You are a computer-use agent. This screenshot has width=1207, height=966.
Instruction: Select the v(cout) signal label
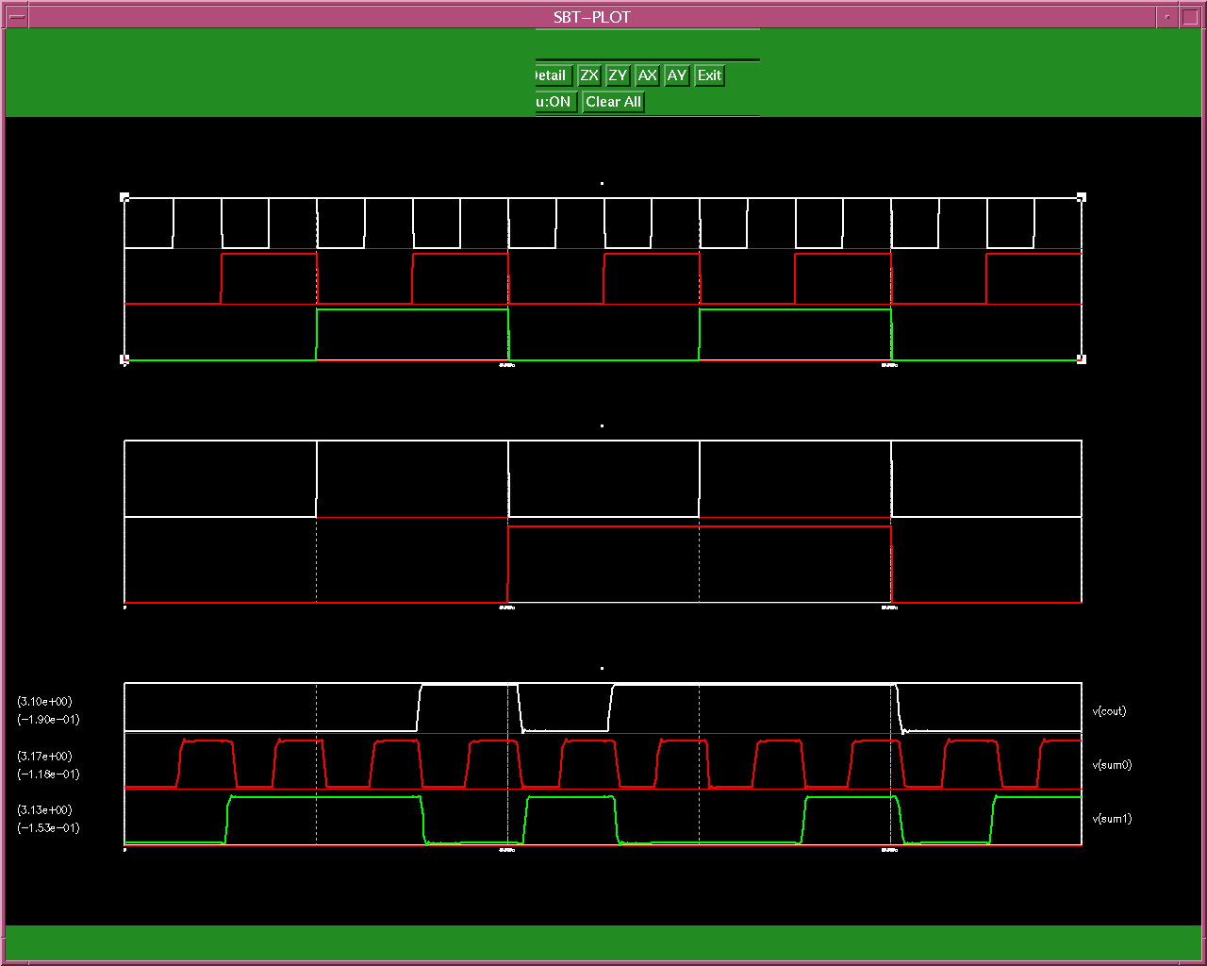coord(1109,711)
